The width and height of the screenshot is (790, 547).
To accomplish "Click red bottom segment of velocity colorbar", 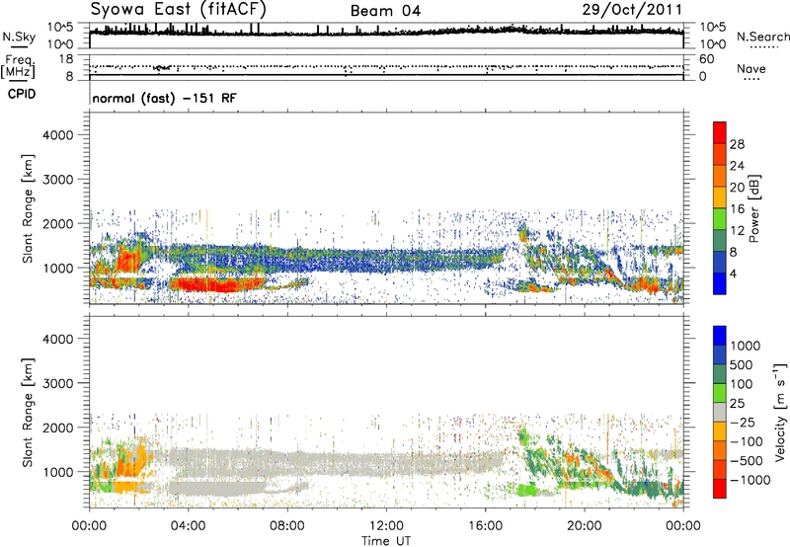I will [x=720, y=489].
